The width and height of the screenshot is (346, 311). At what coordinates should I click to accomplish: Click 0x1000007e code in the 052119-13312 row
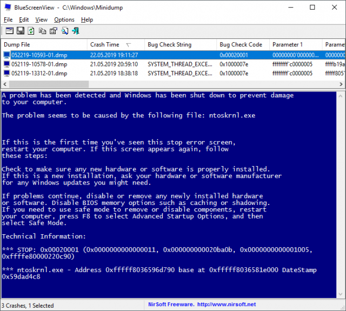234,73
